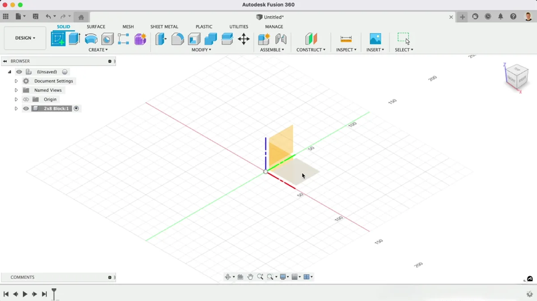Choose the Revolve tool
537x301 pixels.
tap(91, 39)
